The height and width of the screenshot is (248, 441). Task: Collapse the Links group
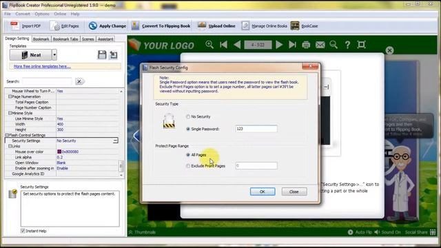(x=10, y=146)
